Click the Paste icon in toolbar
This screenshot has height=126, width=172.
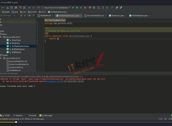15,8
